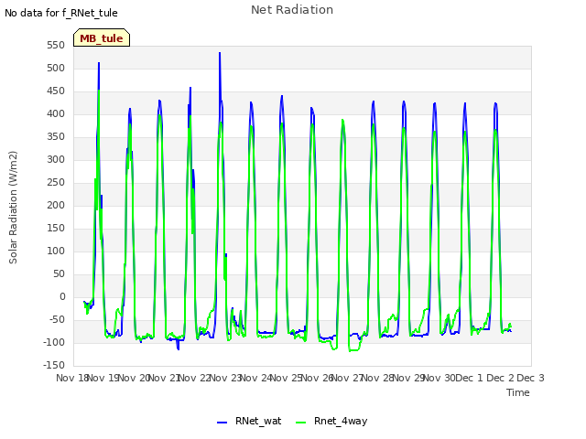Click the blue RNet_wat legend swatch

point(222,423)
